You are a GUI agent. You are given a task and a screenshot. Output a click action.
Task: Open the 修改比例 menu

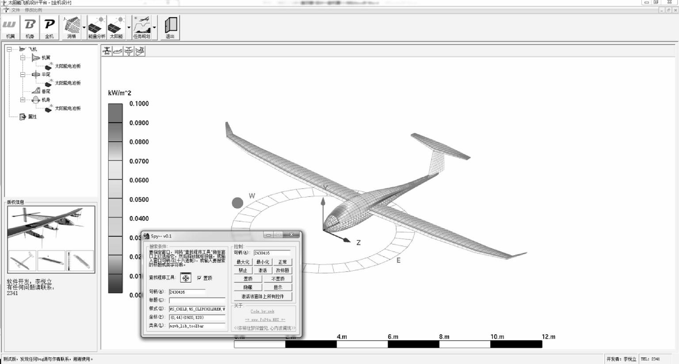pyautogui.click(x=34, y=10)
